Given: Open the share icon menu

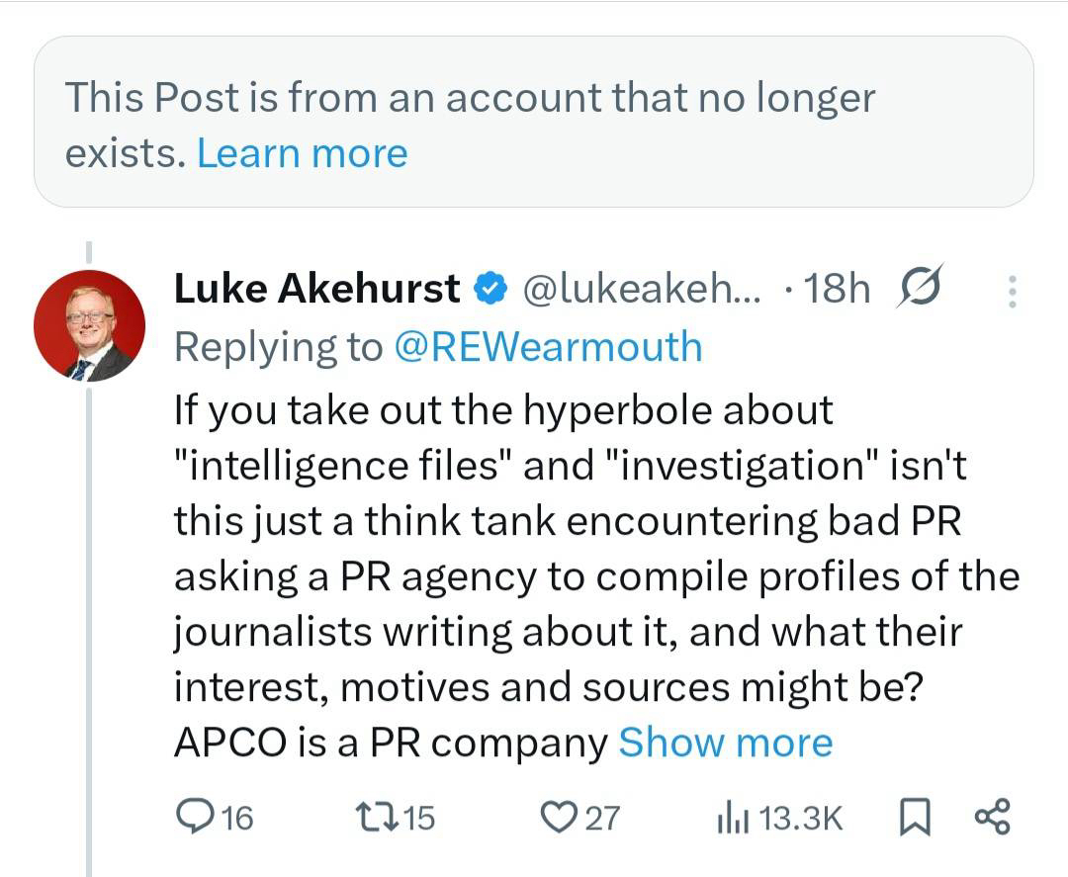Looking at the screenshot, I should [x=992, y=817].
